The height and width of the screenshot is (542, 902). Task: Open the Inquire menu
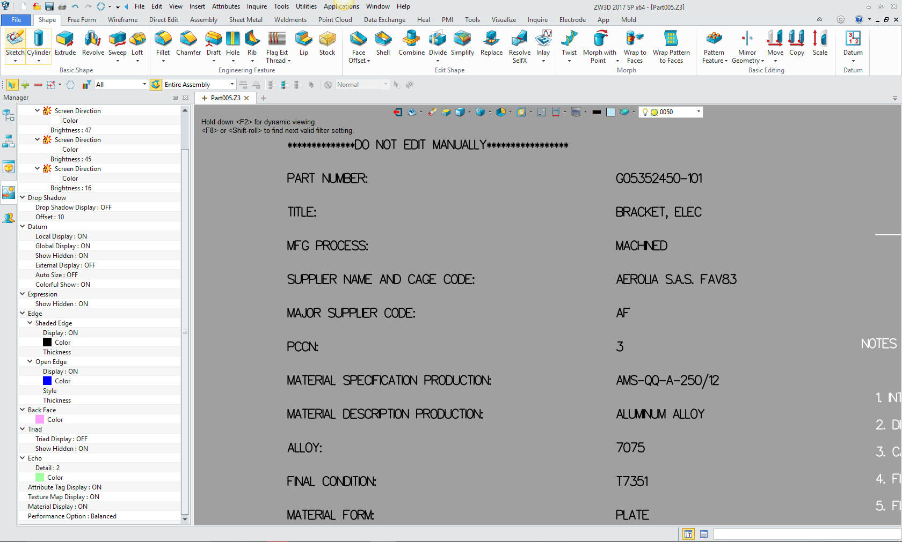coord(257,6)
